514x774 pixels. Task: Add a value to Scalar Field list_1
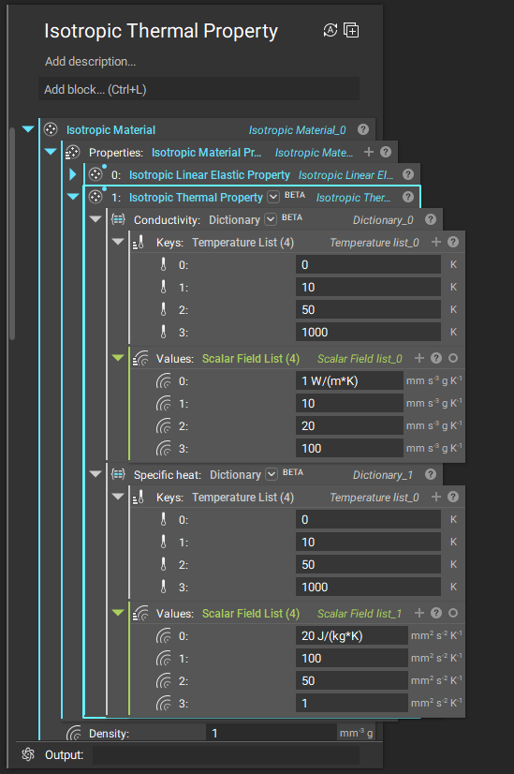[x=419, y=613]
